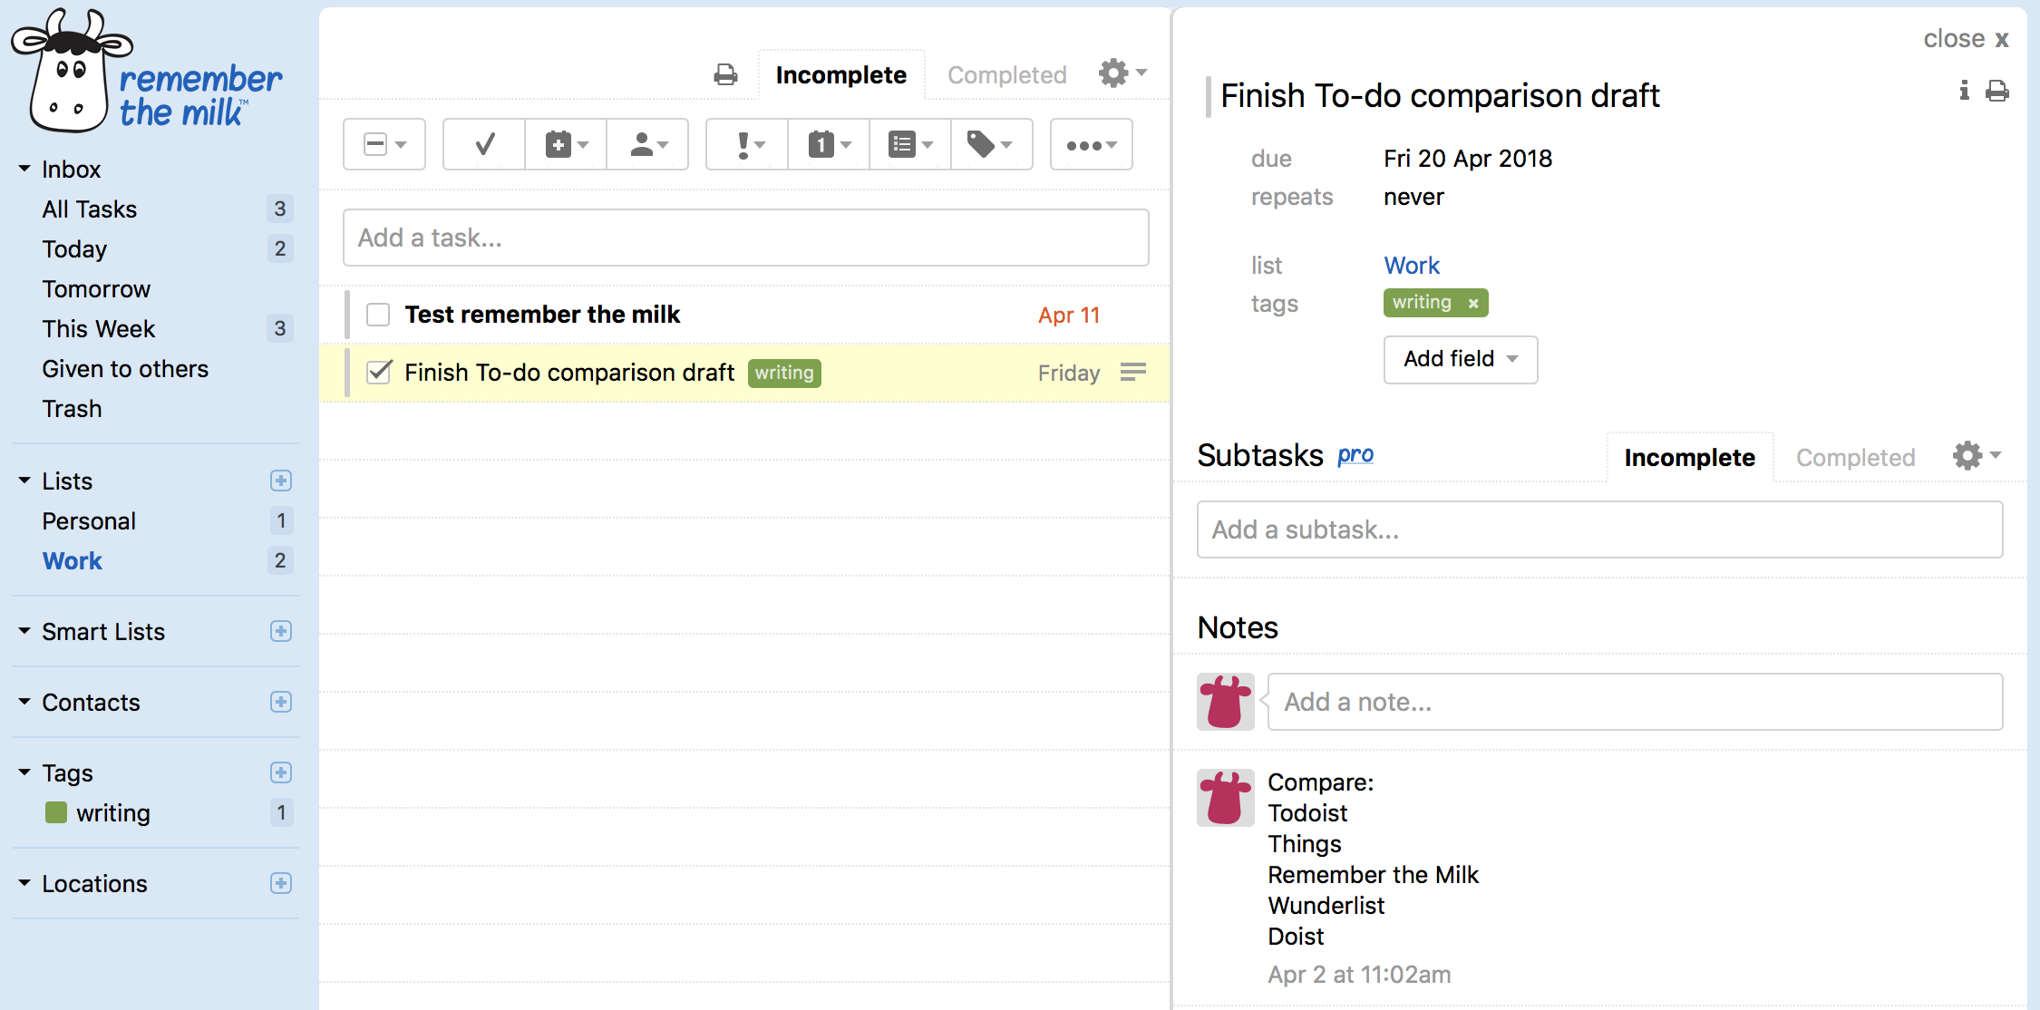2040x1010 pixels.
Task: Check the Test remember the milk checkbox
Action: pos(378,315)
